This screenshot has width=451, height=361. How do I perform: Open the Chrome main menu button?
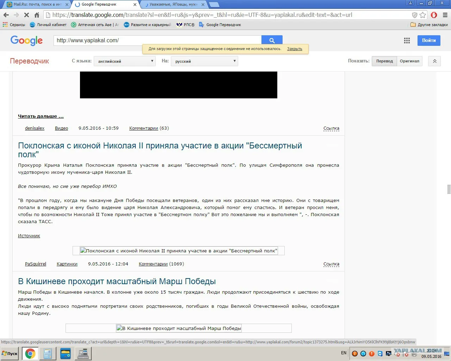445,15
